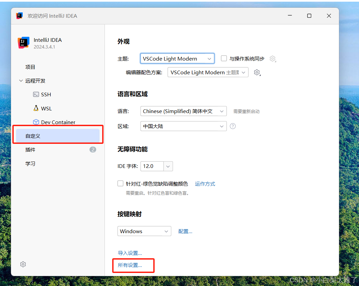359x286 pixels.
Task: Click the IDE font size field 12.0
Action: [x=152, y=166]
